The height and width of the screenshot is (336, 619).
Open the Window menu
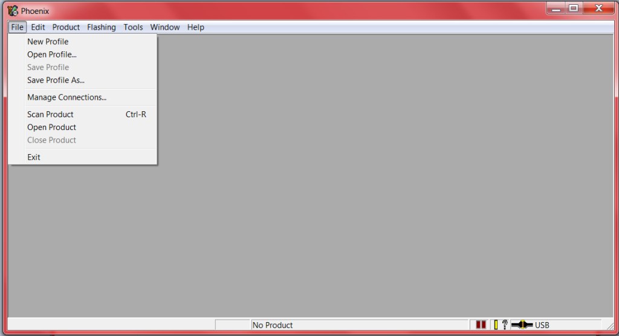[x=165, y=27]
